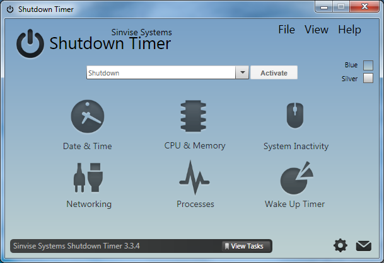This screenshot has width=384, height=263.
Task: Click the Activate button
Action: (x=274, y=72)
